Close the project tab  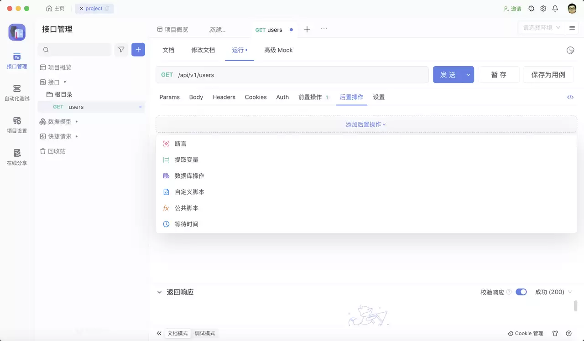point(82,9)
